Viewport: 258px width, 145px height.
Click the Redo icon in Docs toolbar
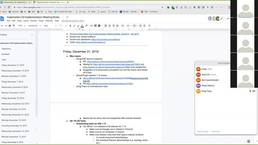click(x=6, y=26)
